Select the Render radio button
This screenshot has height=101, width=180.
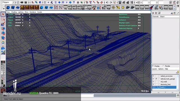pos(163,66)
